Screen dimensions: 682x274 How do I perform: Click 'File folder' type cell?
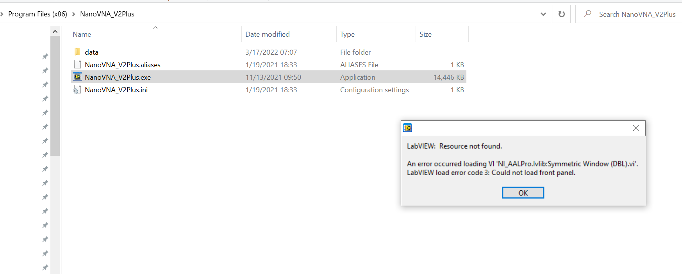[x=355, y=52]
